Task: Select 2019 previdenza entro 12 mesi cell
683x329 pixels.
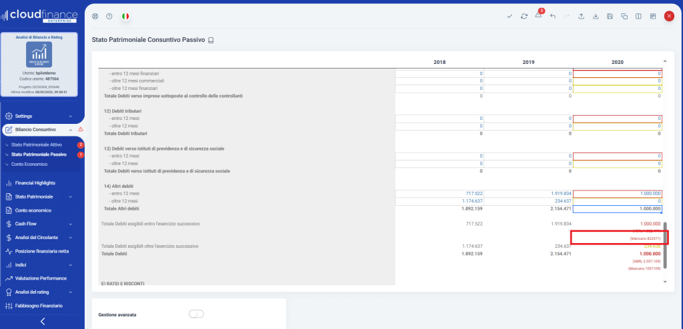Action: pos(528,156)
